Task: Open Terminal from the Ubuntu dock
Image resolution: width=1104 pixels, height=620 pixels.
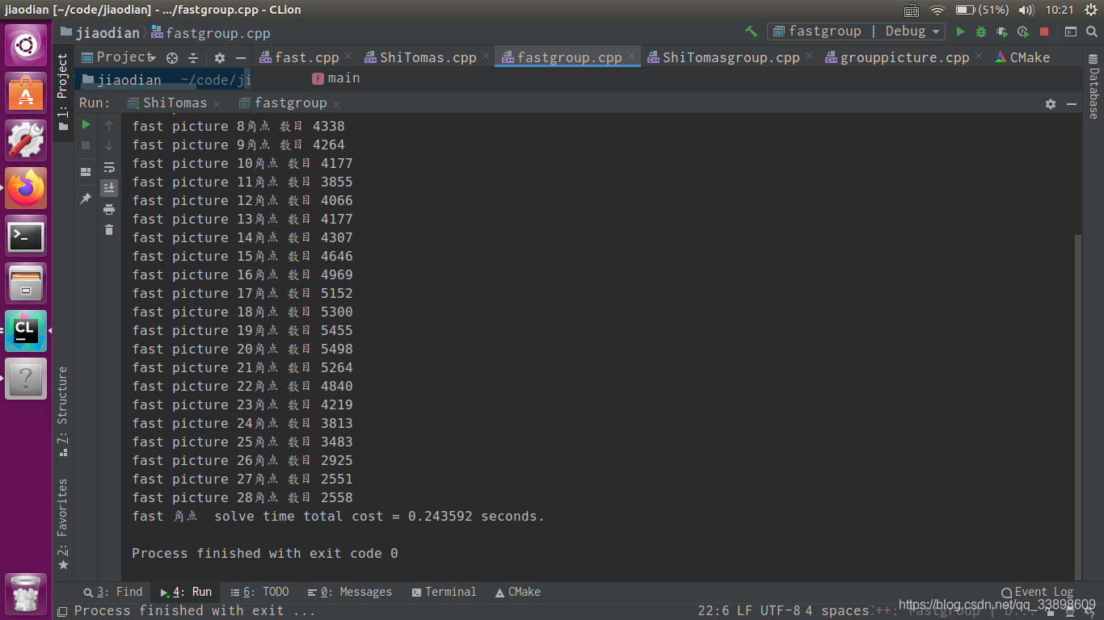Action: (x=26, y=236)
